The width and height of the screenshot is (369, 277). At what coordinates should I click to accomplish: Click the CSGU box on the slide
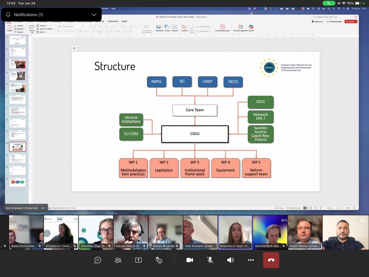[195, 134]
